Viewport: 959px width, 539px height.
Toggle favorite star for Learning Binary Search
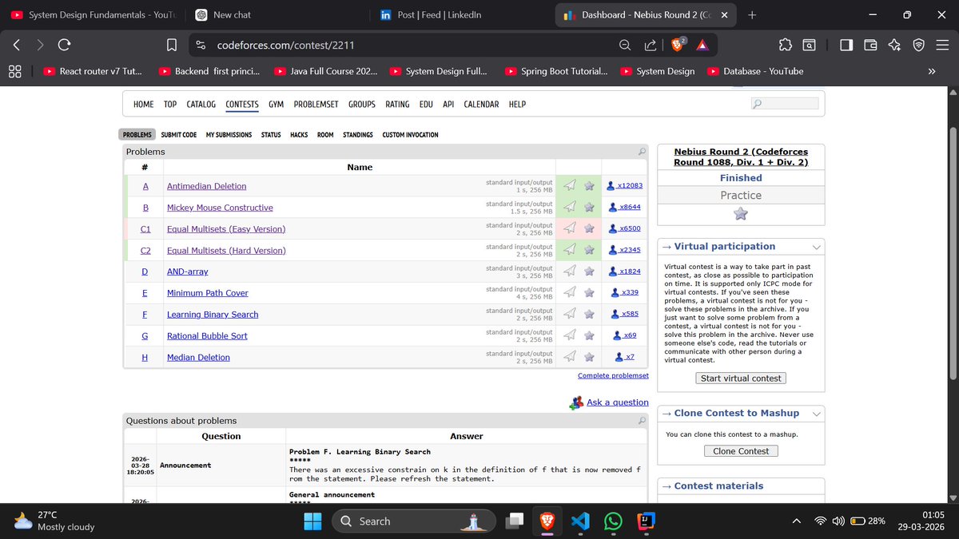pos(589,314)
